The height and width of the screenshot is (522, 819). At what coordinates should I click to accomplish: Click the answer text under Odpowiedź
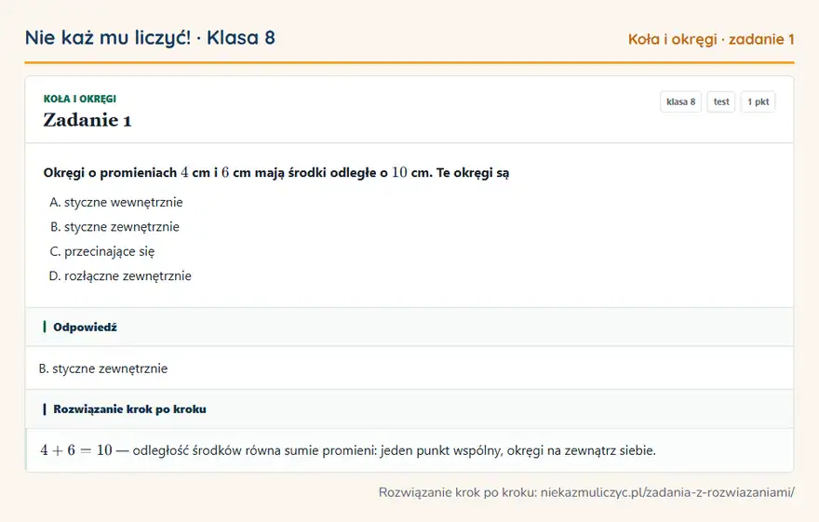tap(103, 368)
